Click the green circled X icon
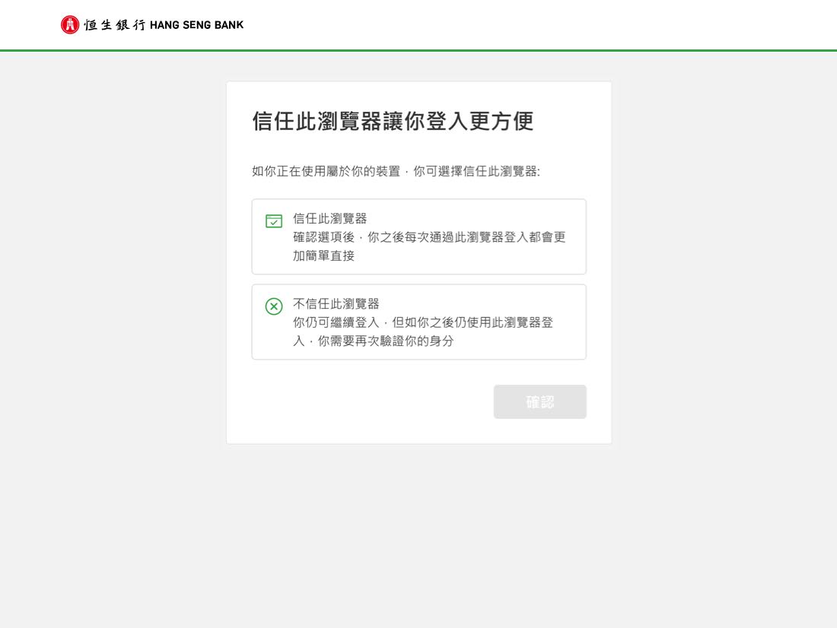The image size is (837, 628). click(x=274, y=306)
